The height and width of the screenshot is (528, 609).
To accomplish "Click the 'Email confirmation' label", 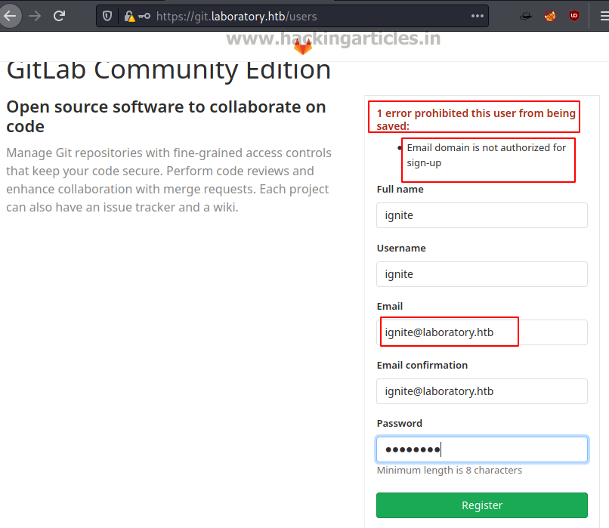I will pyautogui.click(x=422, y=366).
